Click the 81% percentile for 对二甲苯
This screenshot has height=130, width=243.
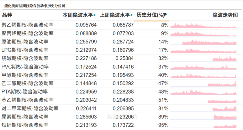[x=164, y=108]
